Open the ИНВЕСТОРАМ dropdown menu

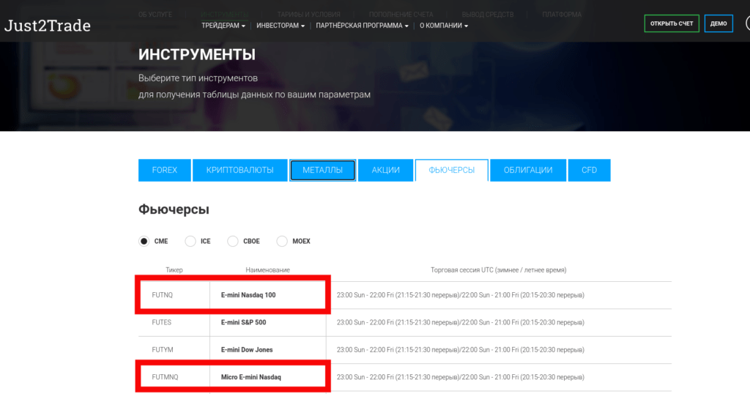pos(281,26)
